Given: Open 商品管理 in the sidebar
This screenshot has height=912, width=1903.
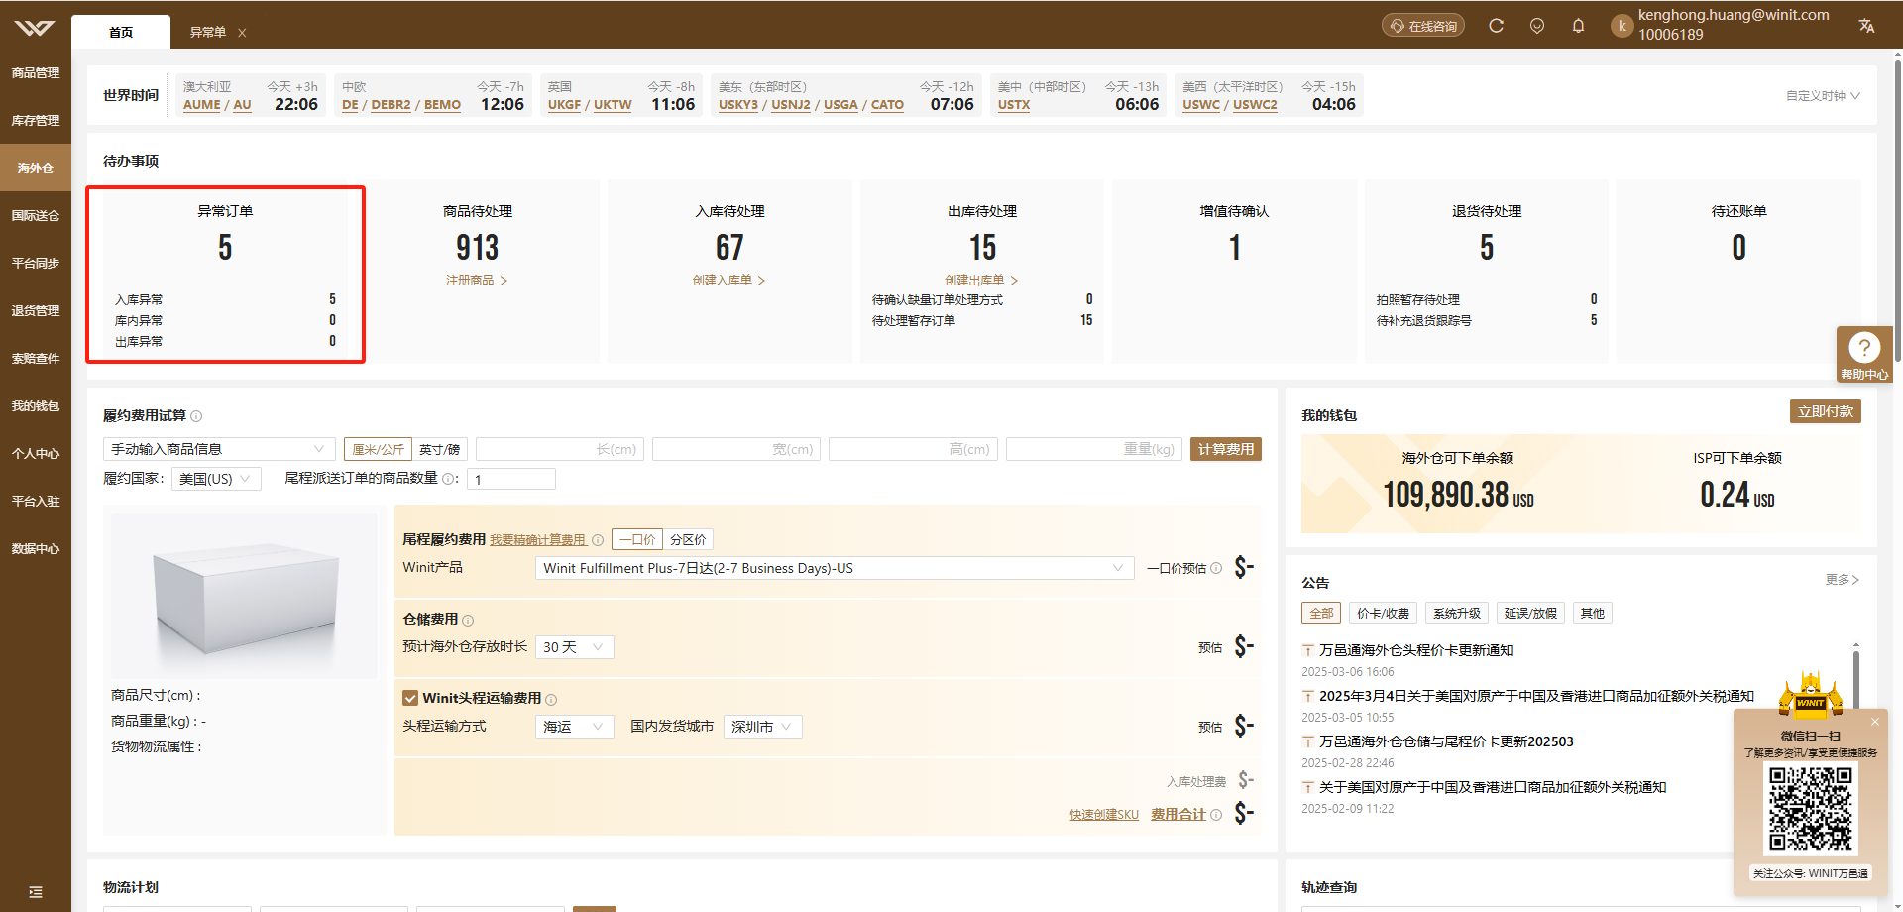Looking at the screenshot, I should (36, 73).
